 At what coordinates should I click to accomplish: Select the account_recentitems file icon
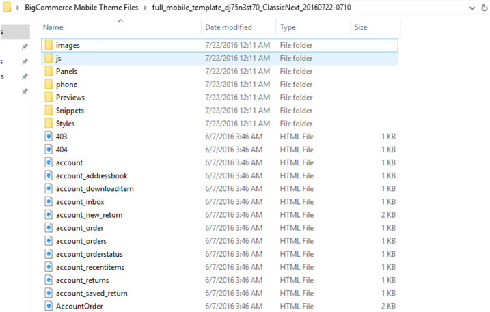click(49, 267)
